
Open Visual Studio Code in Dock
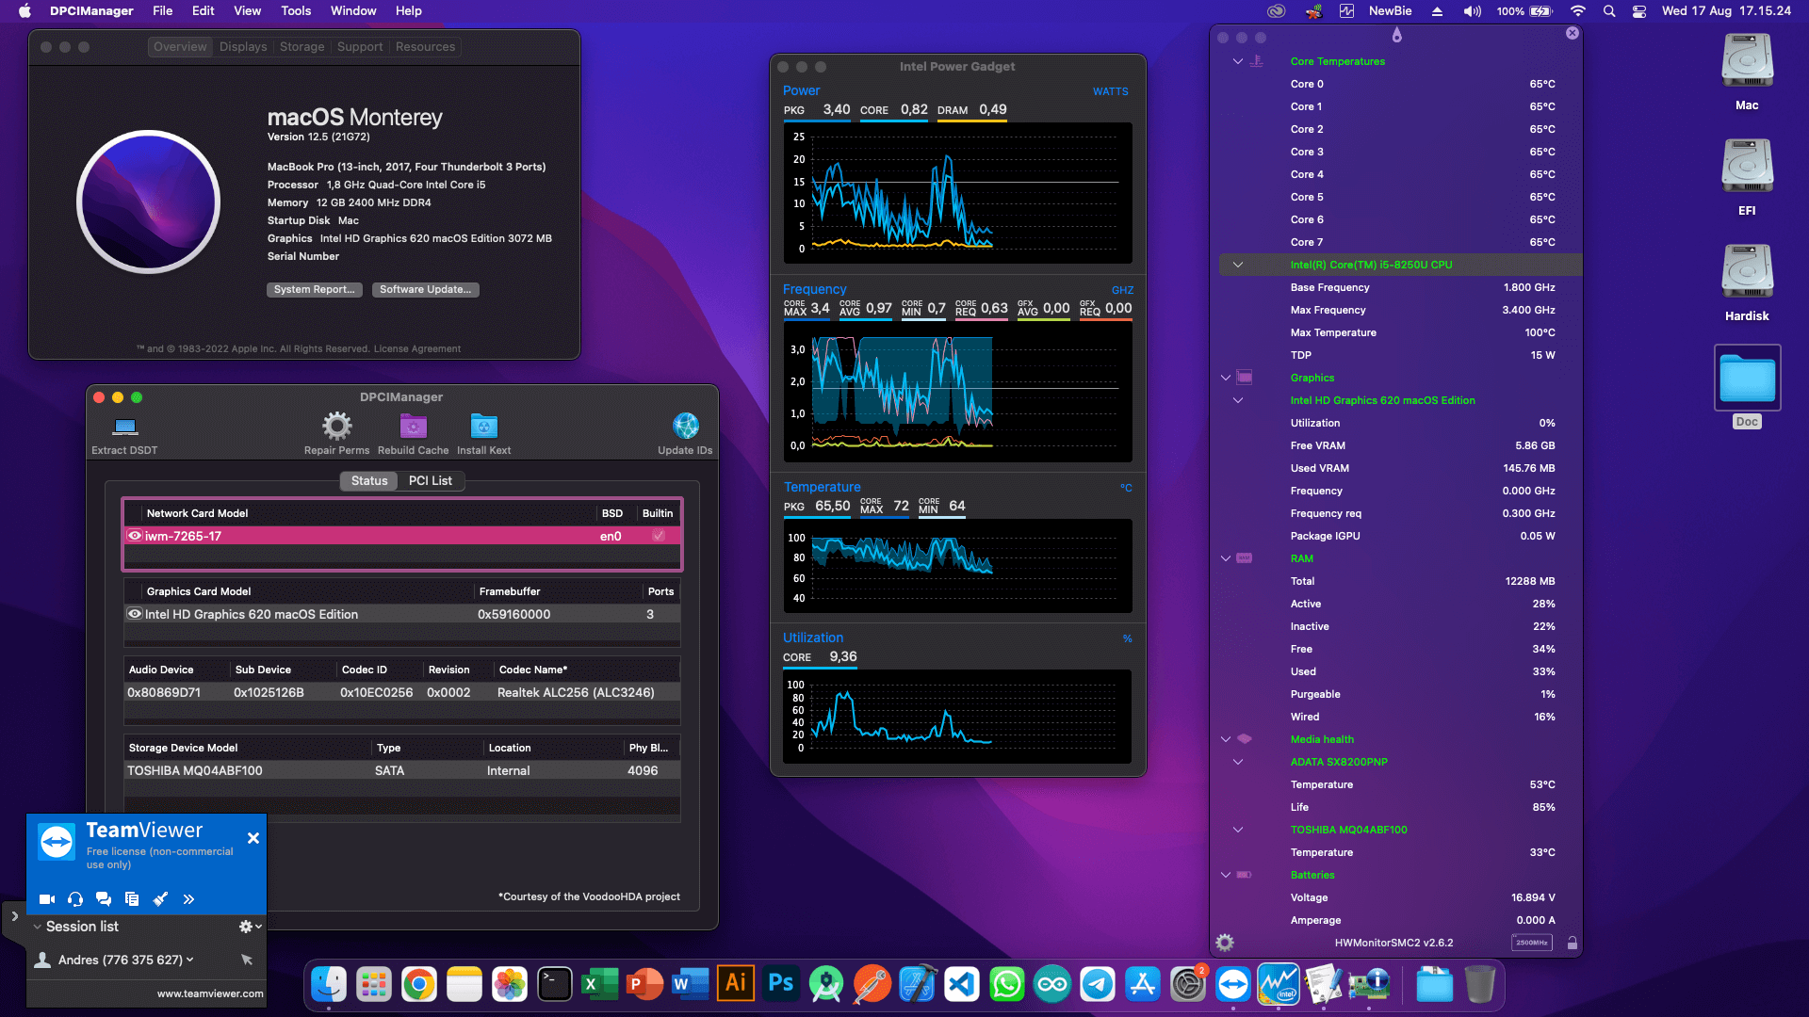click(962, 985)
